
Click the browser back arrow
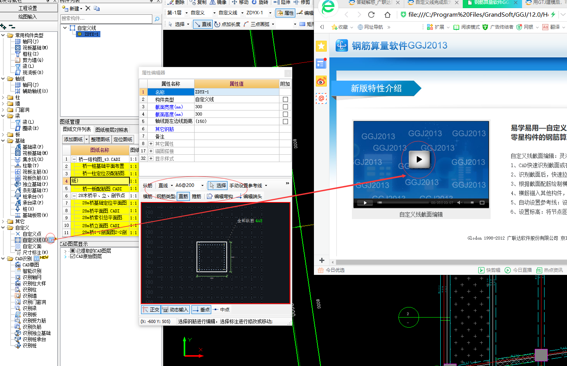tap(346, 15)
